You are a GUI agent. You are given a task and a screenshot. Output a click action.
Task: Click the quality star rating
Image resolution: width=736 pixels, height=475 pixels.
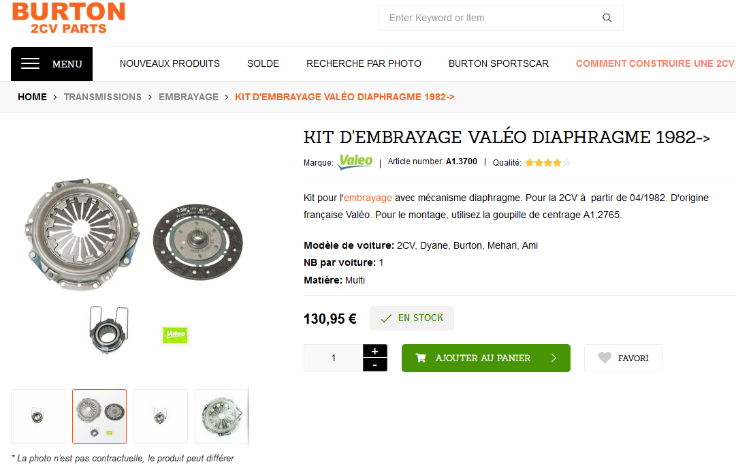(548, 163)
